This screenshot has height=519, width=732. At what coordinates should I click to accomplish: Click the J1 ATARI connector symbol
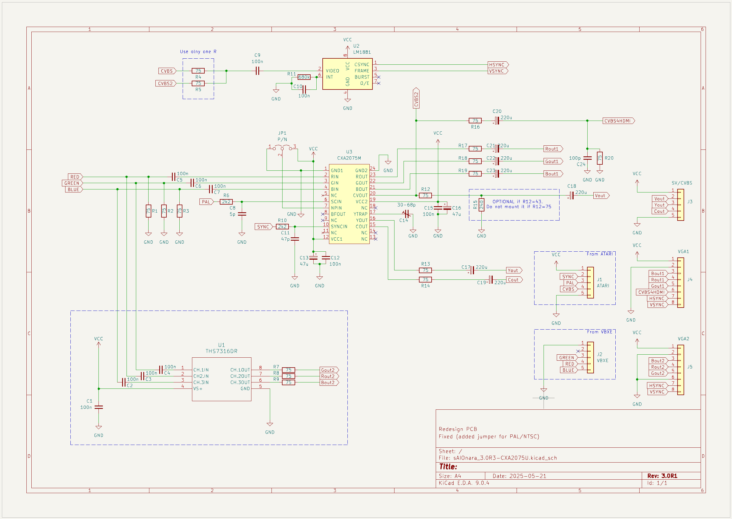tap(590, 282)
